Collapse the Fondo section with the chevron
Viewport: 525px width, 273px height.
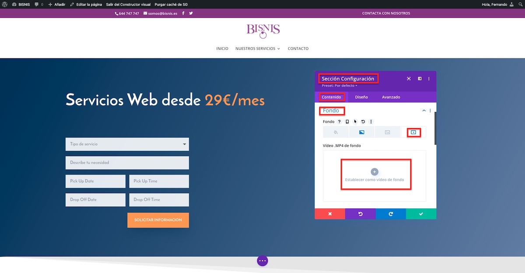[x=424, y=111]
